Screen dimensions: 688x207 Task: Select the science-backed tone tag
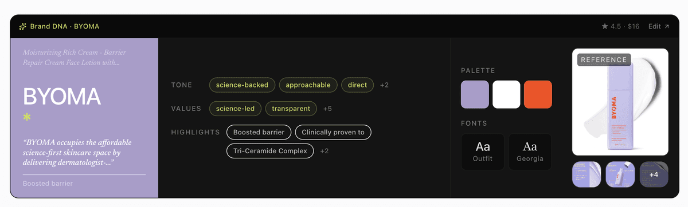(243, 85)
